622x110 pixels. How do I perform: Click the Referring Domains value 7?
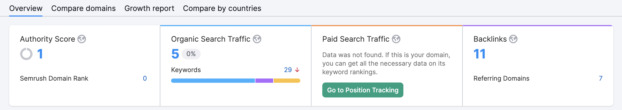coord(601,78)
